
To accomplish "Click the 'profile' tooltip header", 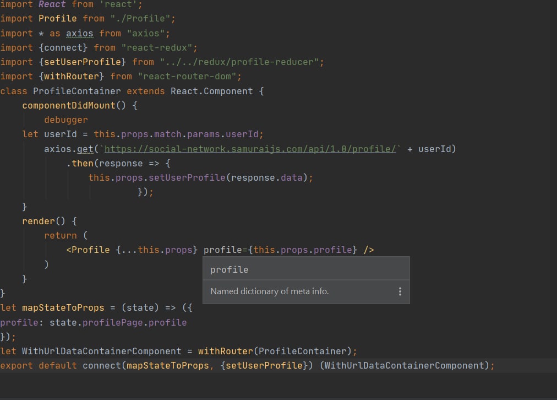I will coord(229,269).
